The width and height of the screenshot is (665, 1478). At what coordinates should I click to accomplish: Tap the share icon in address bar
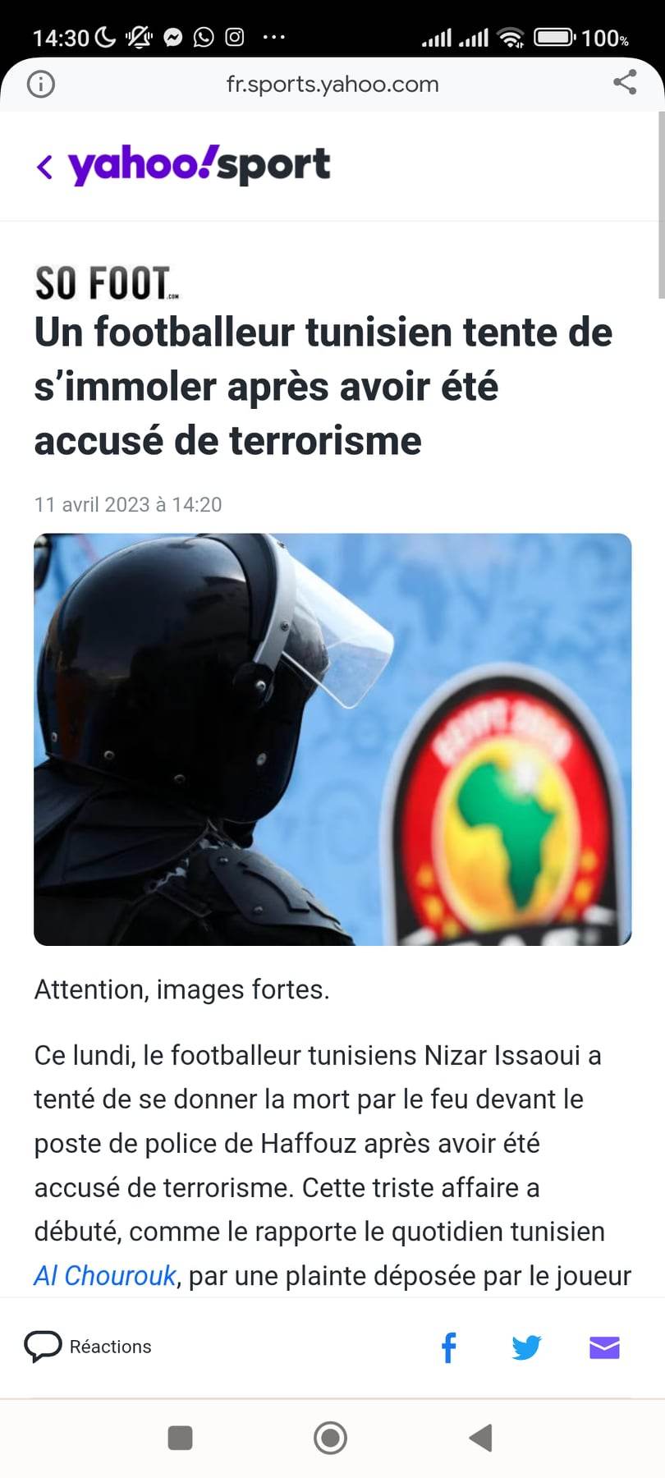pos(625,82)
